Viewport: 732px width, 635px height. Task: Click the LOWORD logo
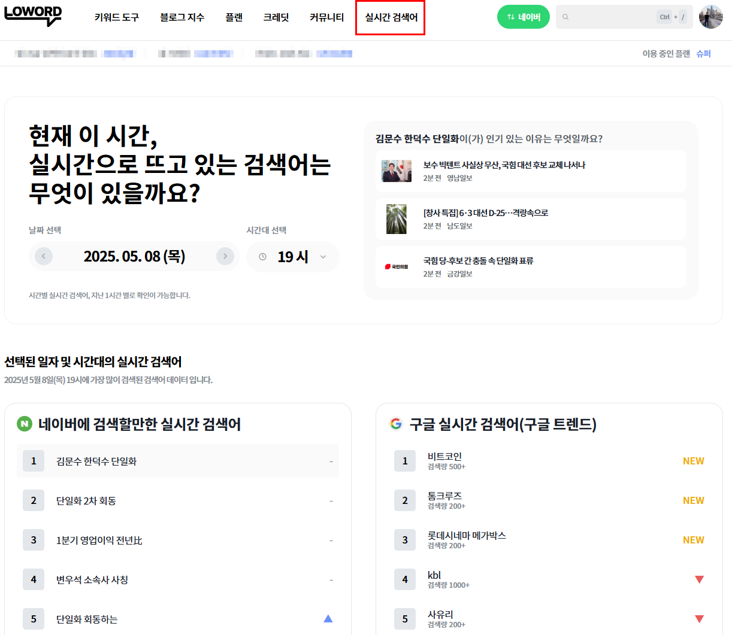pos(33,16)
